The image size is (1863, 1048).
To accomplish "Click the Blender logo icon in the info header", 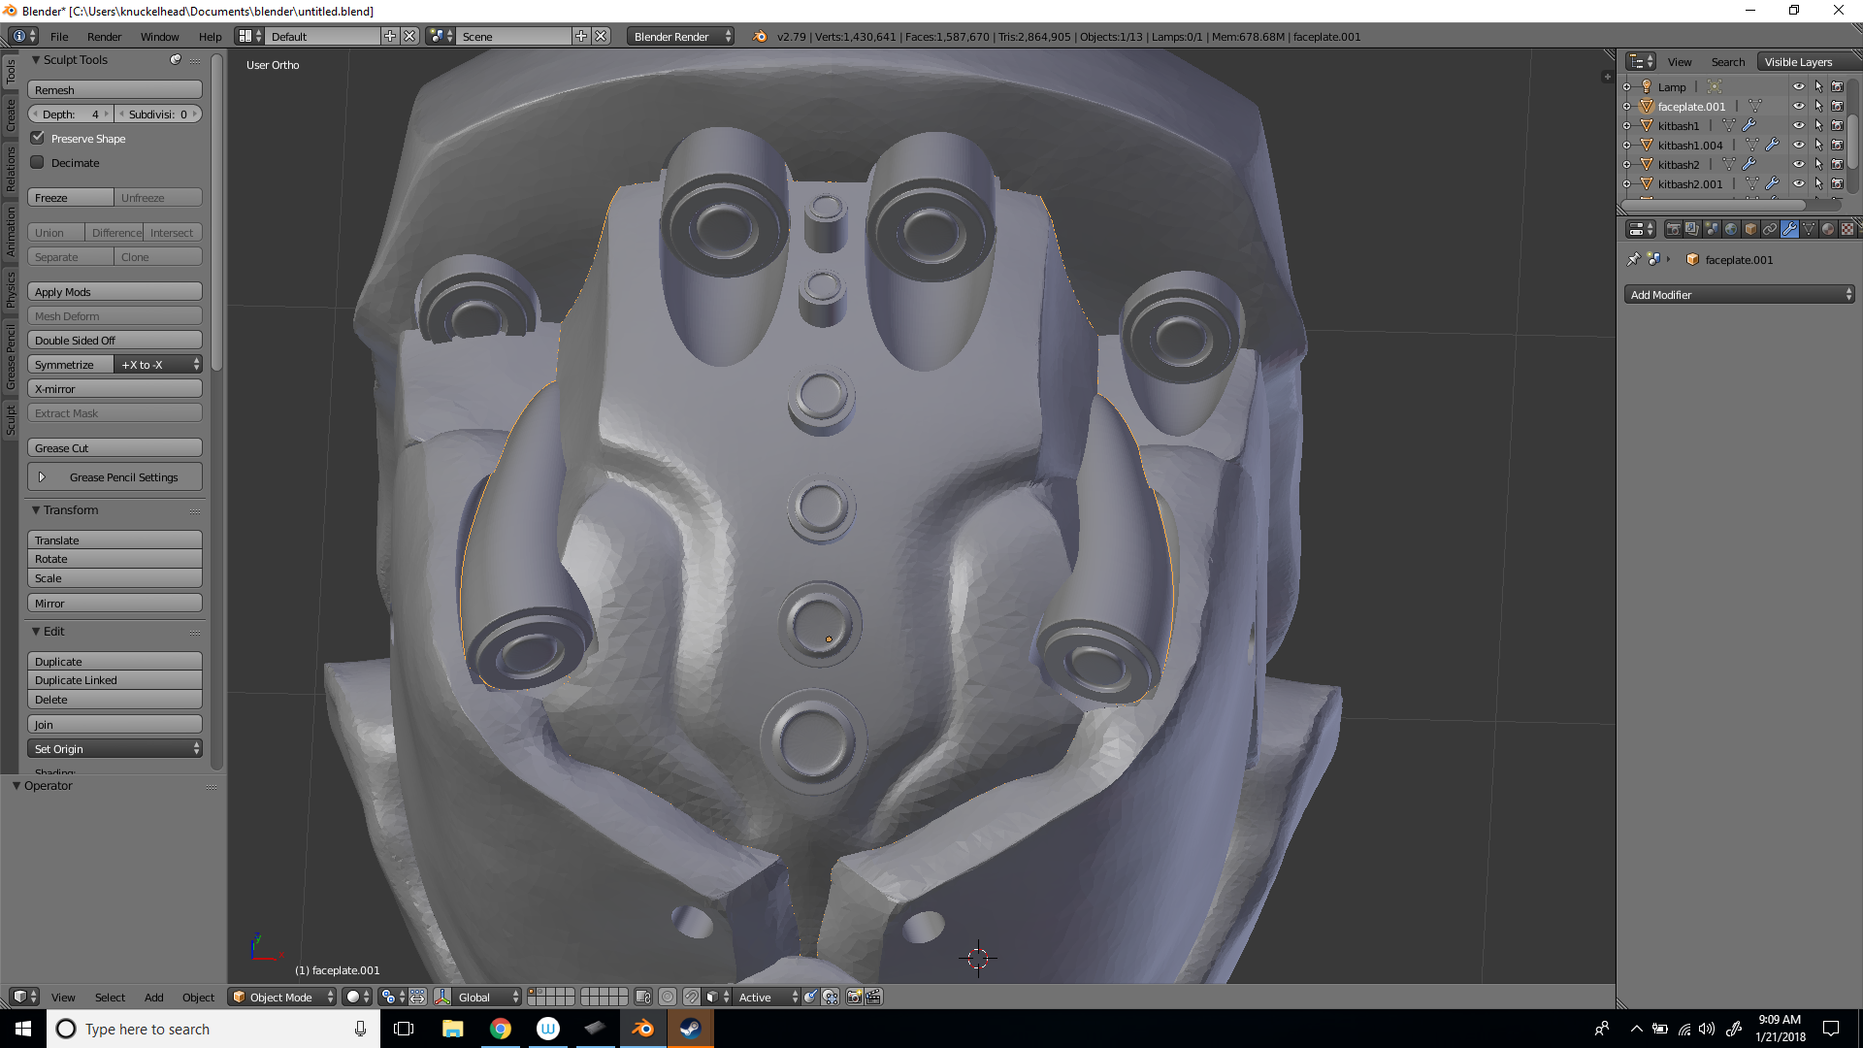I will pyautogui.click(x=760, y=37).
